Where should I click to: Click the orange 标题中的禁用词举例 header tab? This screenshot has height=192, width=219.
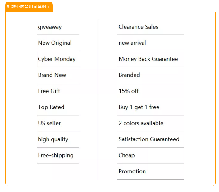point(29,7)
